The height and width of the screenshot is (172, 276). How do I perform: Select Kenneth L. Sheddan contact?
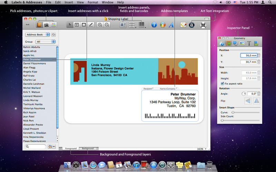(x=39, y=133)
